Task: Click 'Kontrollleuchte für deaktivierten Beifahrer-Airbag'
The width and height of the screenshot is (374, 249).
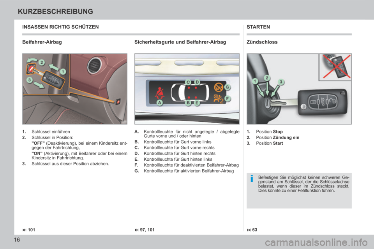Action: [x=191, y=165]
